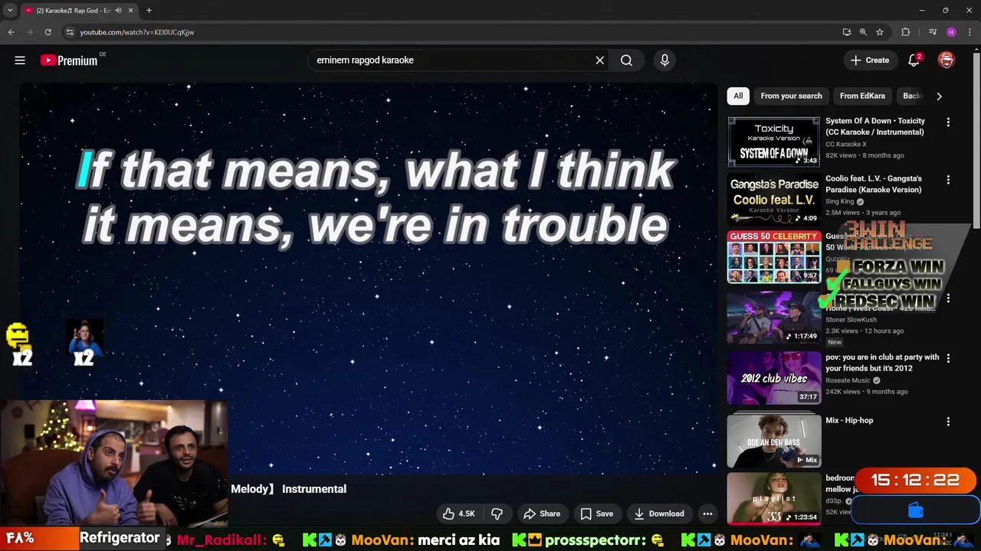Open options for System Of A Down Toxicity video
The image size is (981, 551).
[x=948, y=122]
